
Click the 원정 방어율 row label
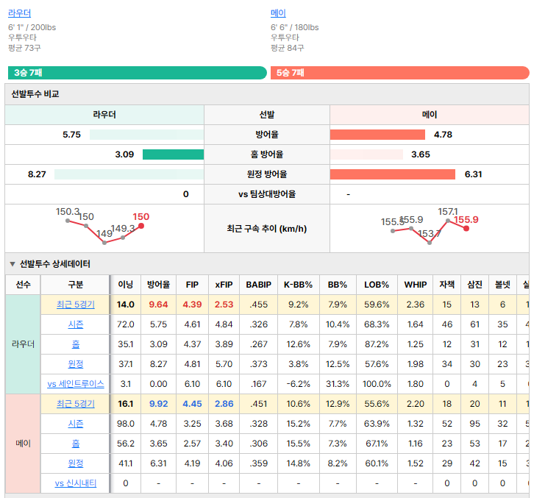click(x=267, y=174)
